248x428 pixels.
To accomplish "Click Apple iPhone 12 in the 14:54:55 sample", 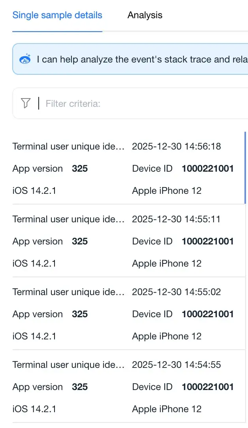I will 167,409.
